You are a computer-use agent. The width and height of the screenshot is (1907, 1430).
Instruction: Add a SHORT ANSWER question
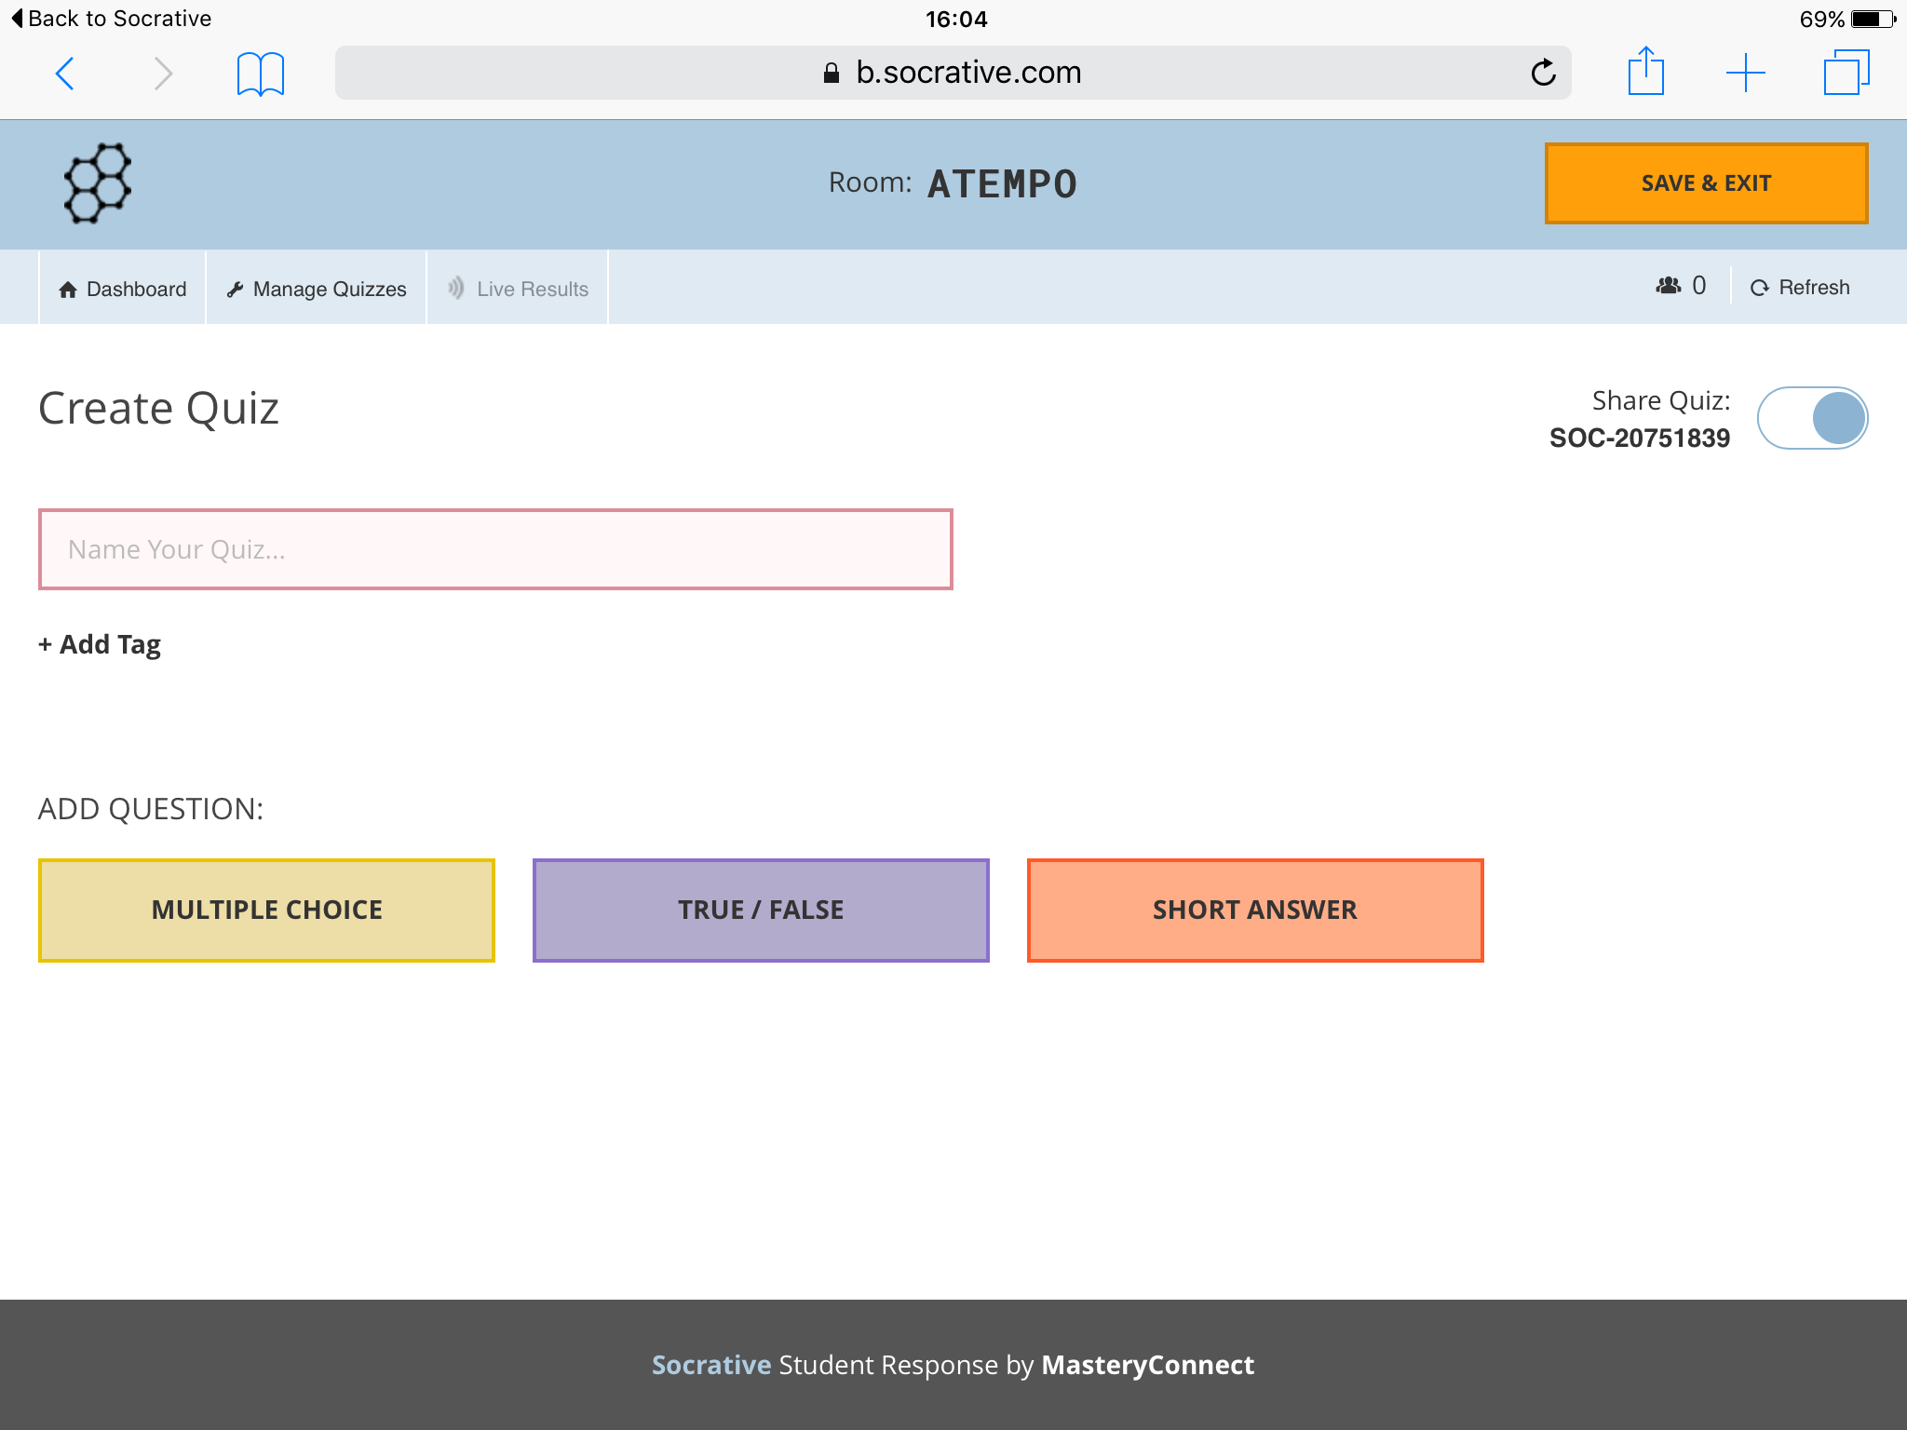[1255, 910]
